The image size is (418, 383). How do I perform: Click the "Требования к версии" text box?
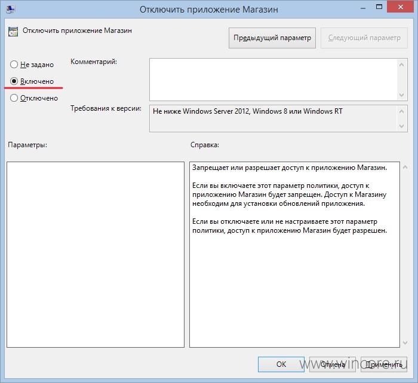point(273,118)
